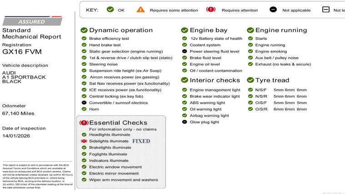Click the green tick next to Airbag warning light
This screenshot has width=345, height=194.
point(185,115)
